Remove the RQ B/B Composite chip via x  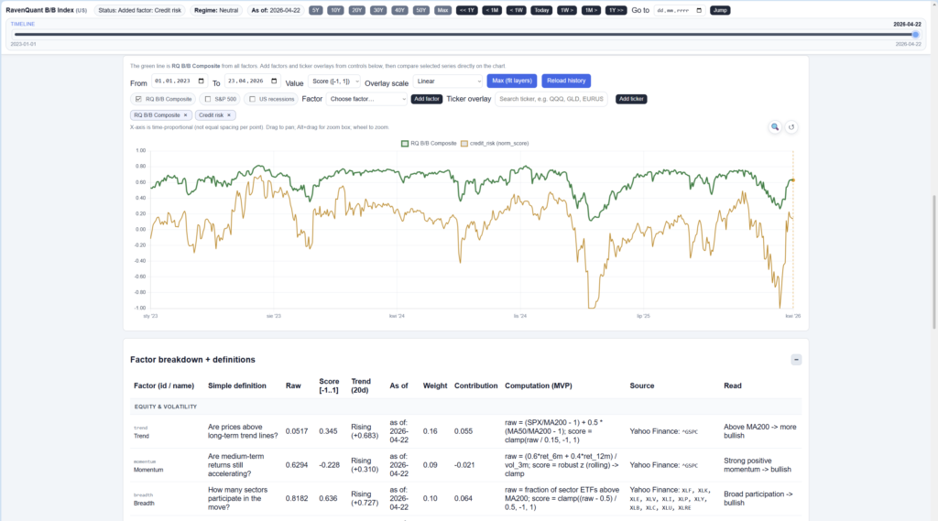(185, 115)
